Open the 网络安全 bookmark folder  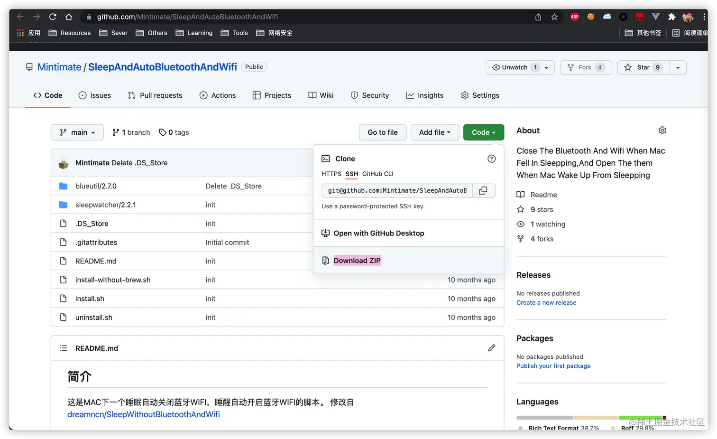pyautogui.click(x=274, y=33)
